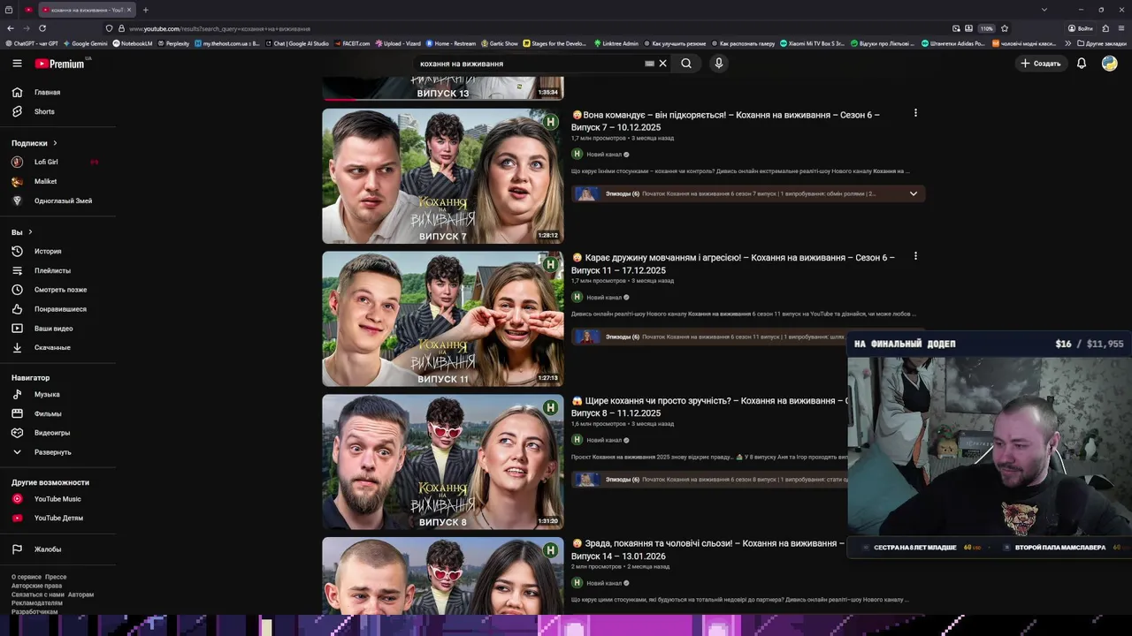Screen dimensions: 1132x636
Task: Open the Другие закладки folder
Action: [x=1102, y=43]
